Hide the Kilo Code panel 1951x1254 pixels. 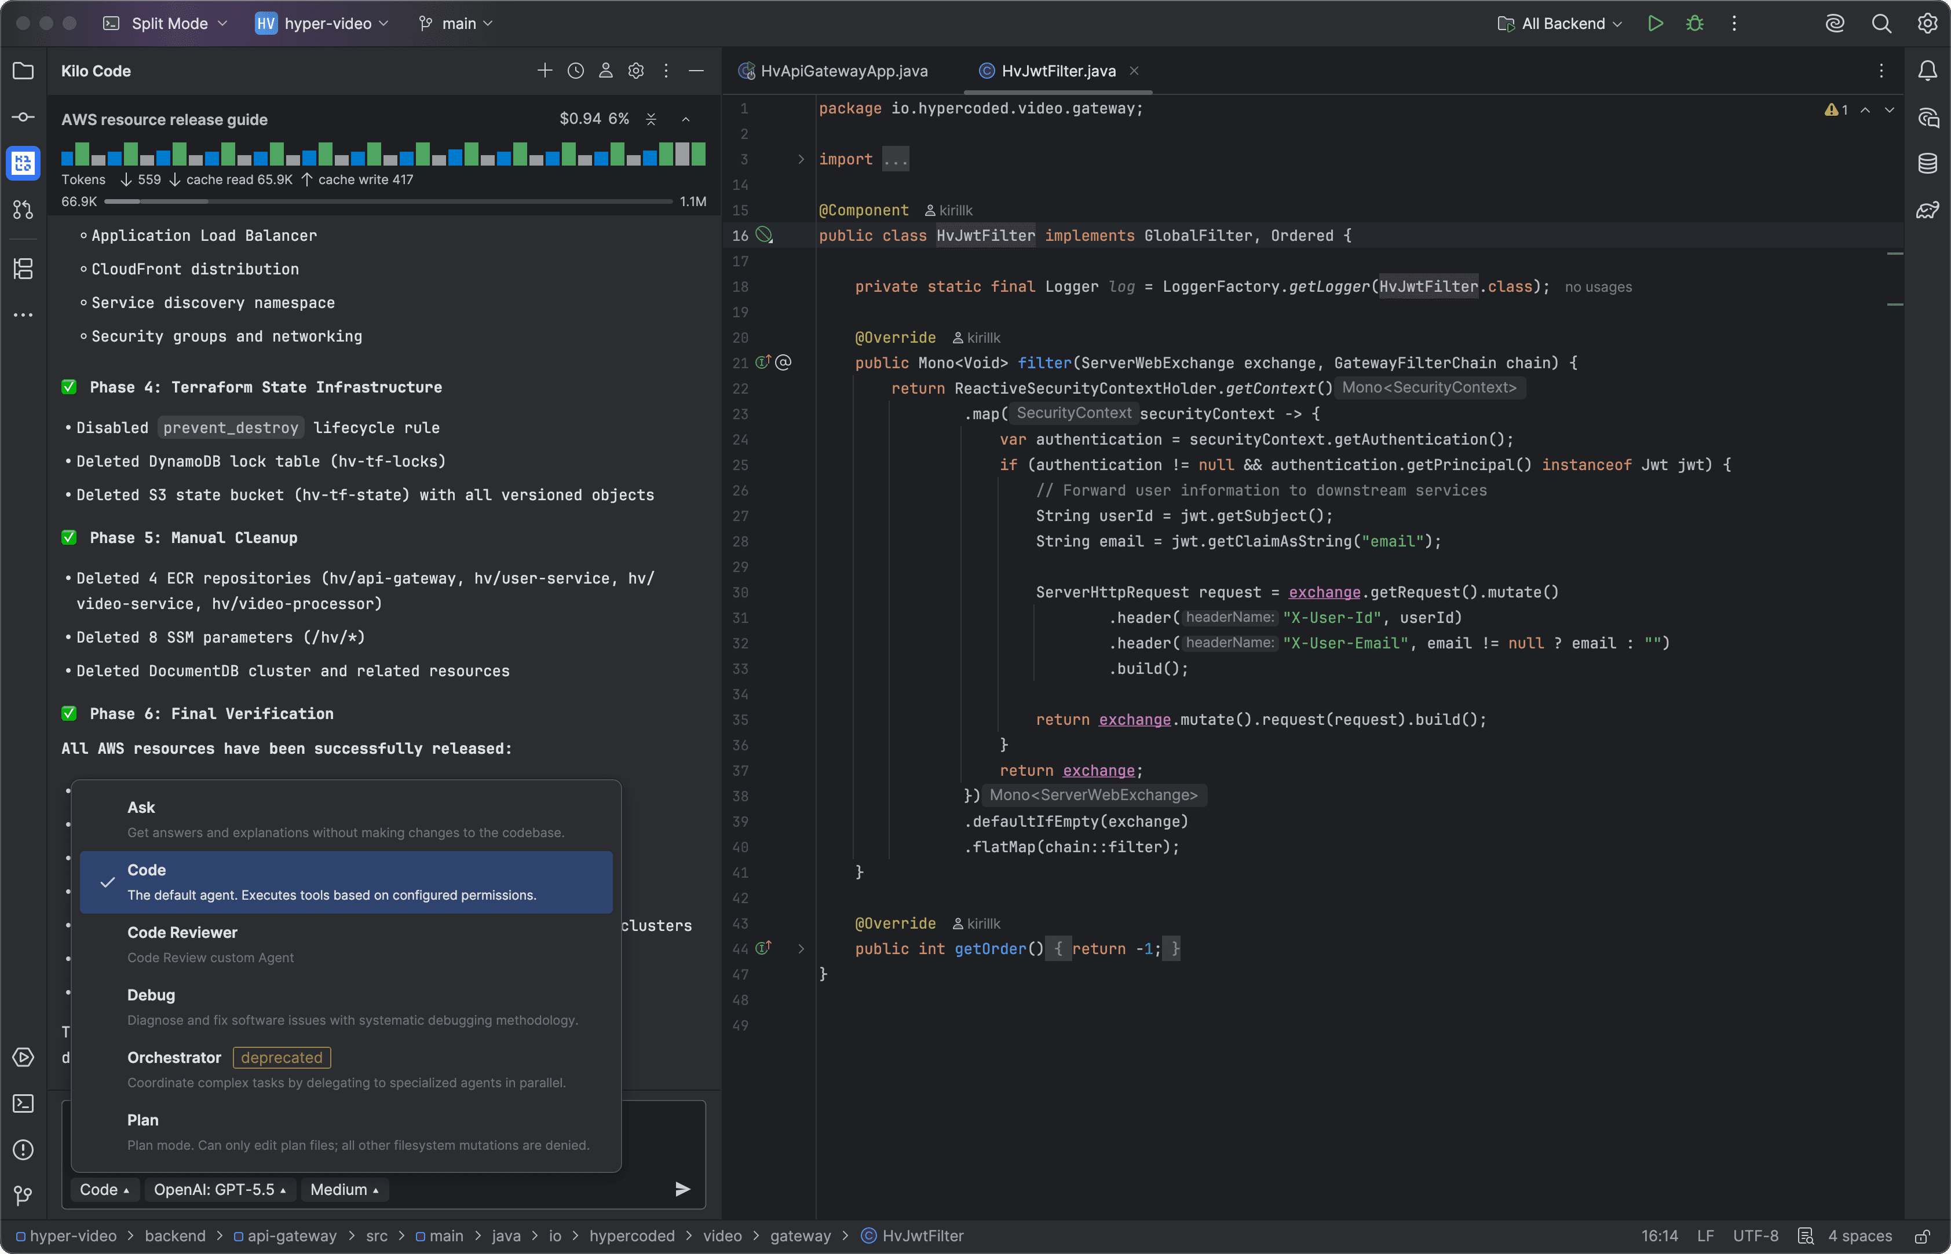pos(696,71)
